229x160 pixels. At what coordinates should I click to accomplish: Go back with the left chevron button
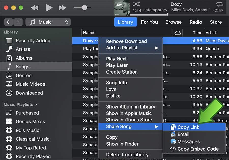click(8, 22)
